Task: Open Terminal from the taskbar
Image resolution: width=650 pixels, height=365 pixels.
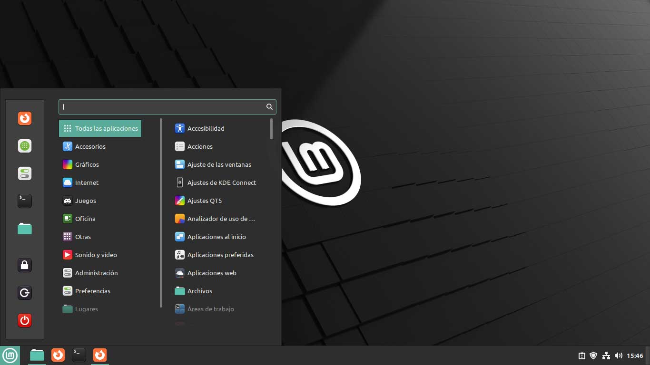Action: 79,355
